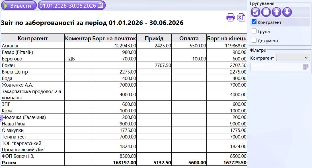Enable the Документ grouping checkbox
Screen dimensions: 312x168
click(x=254, y=40)
